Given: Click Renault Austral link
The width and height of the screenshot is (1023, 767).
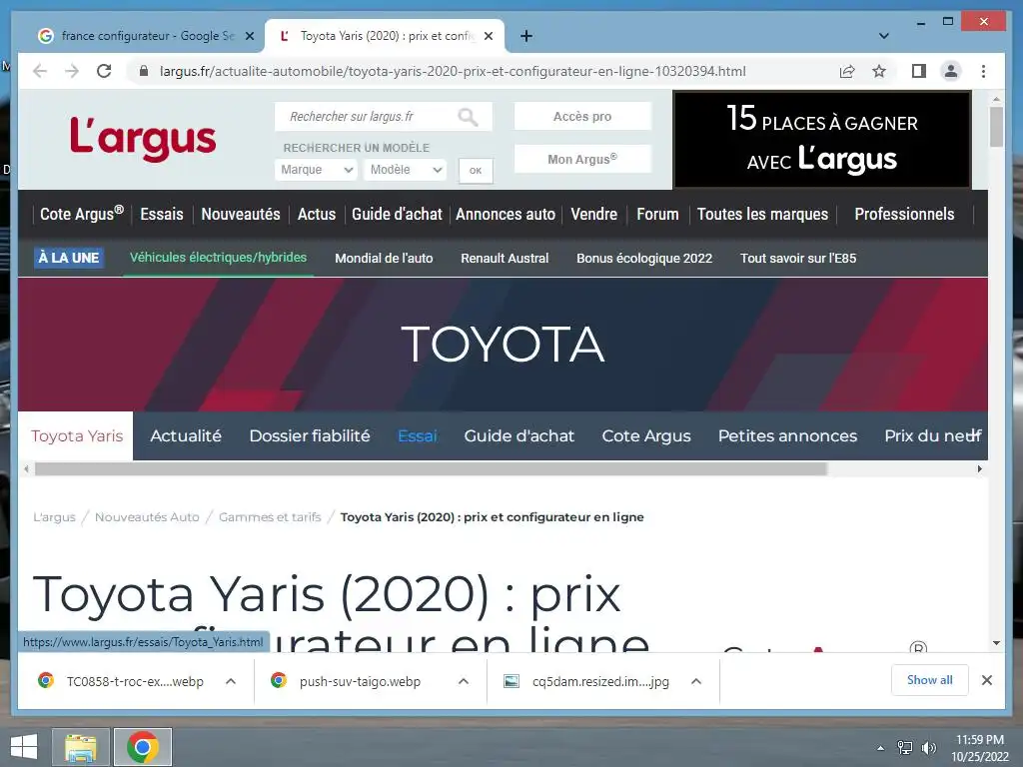Looking at the screenshot, I should (505, 259).
